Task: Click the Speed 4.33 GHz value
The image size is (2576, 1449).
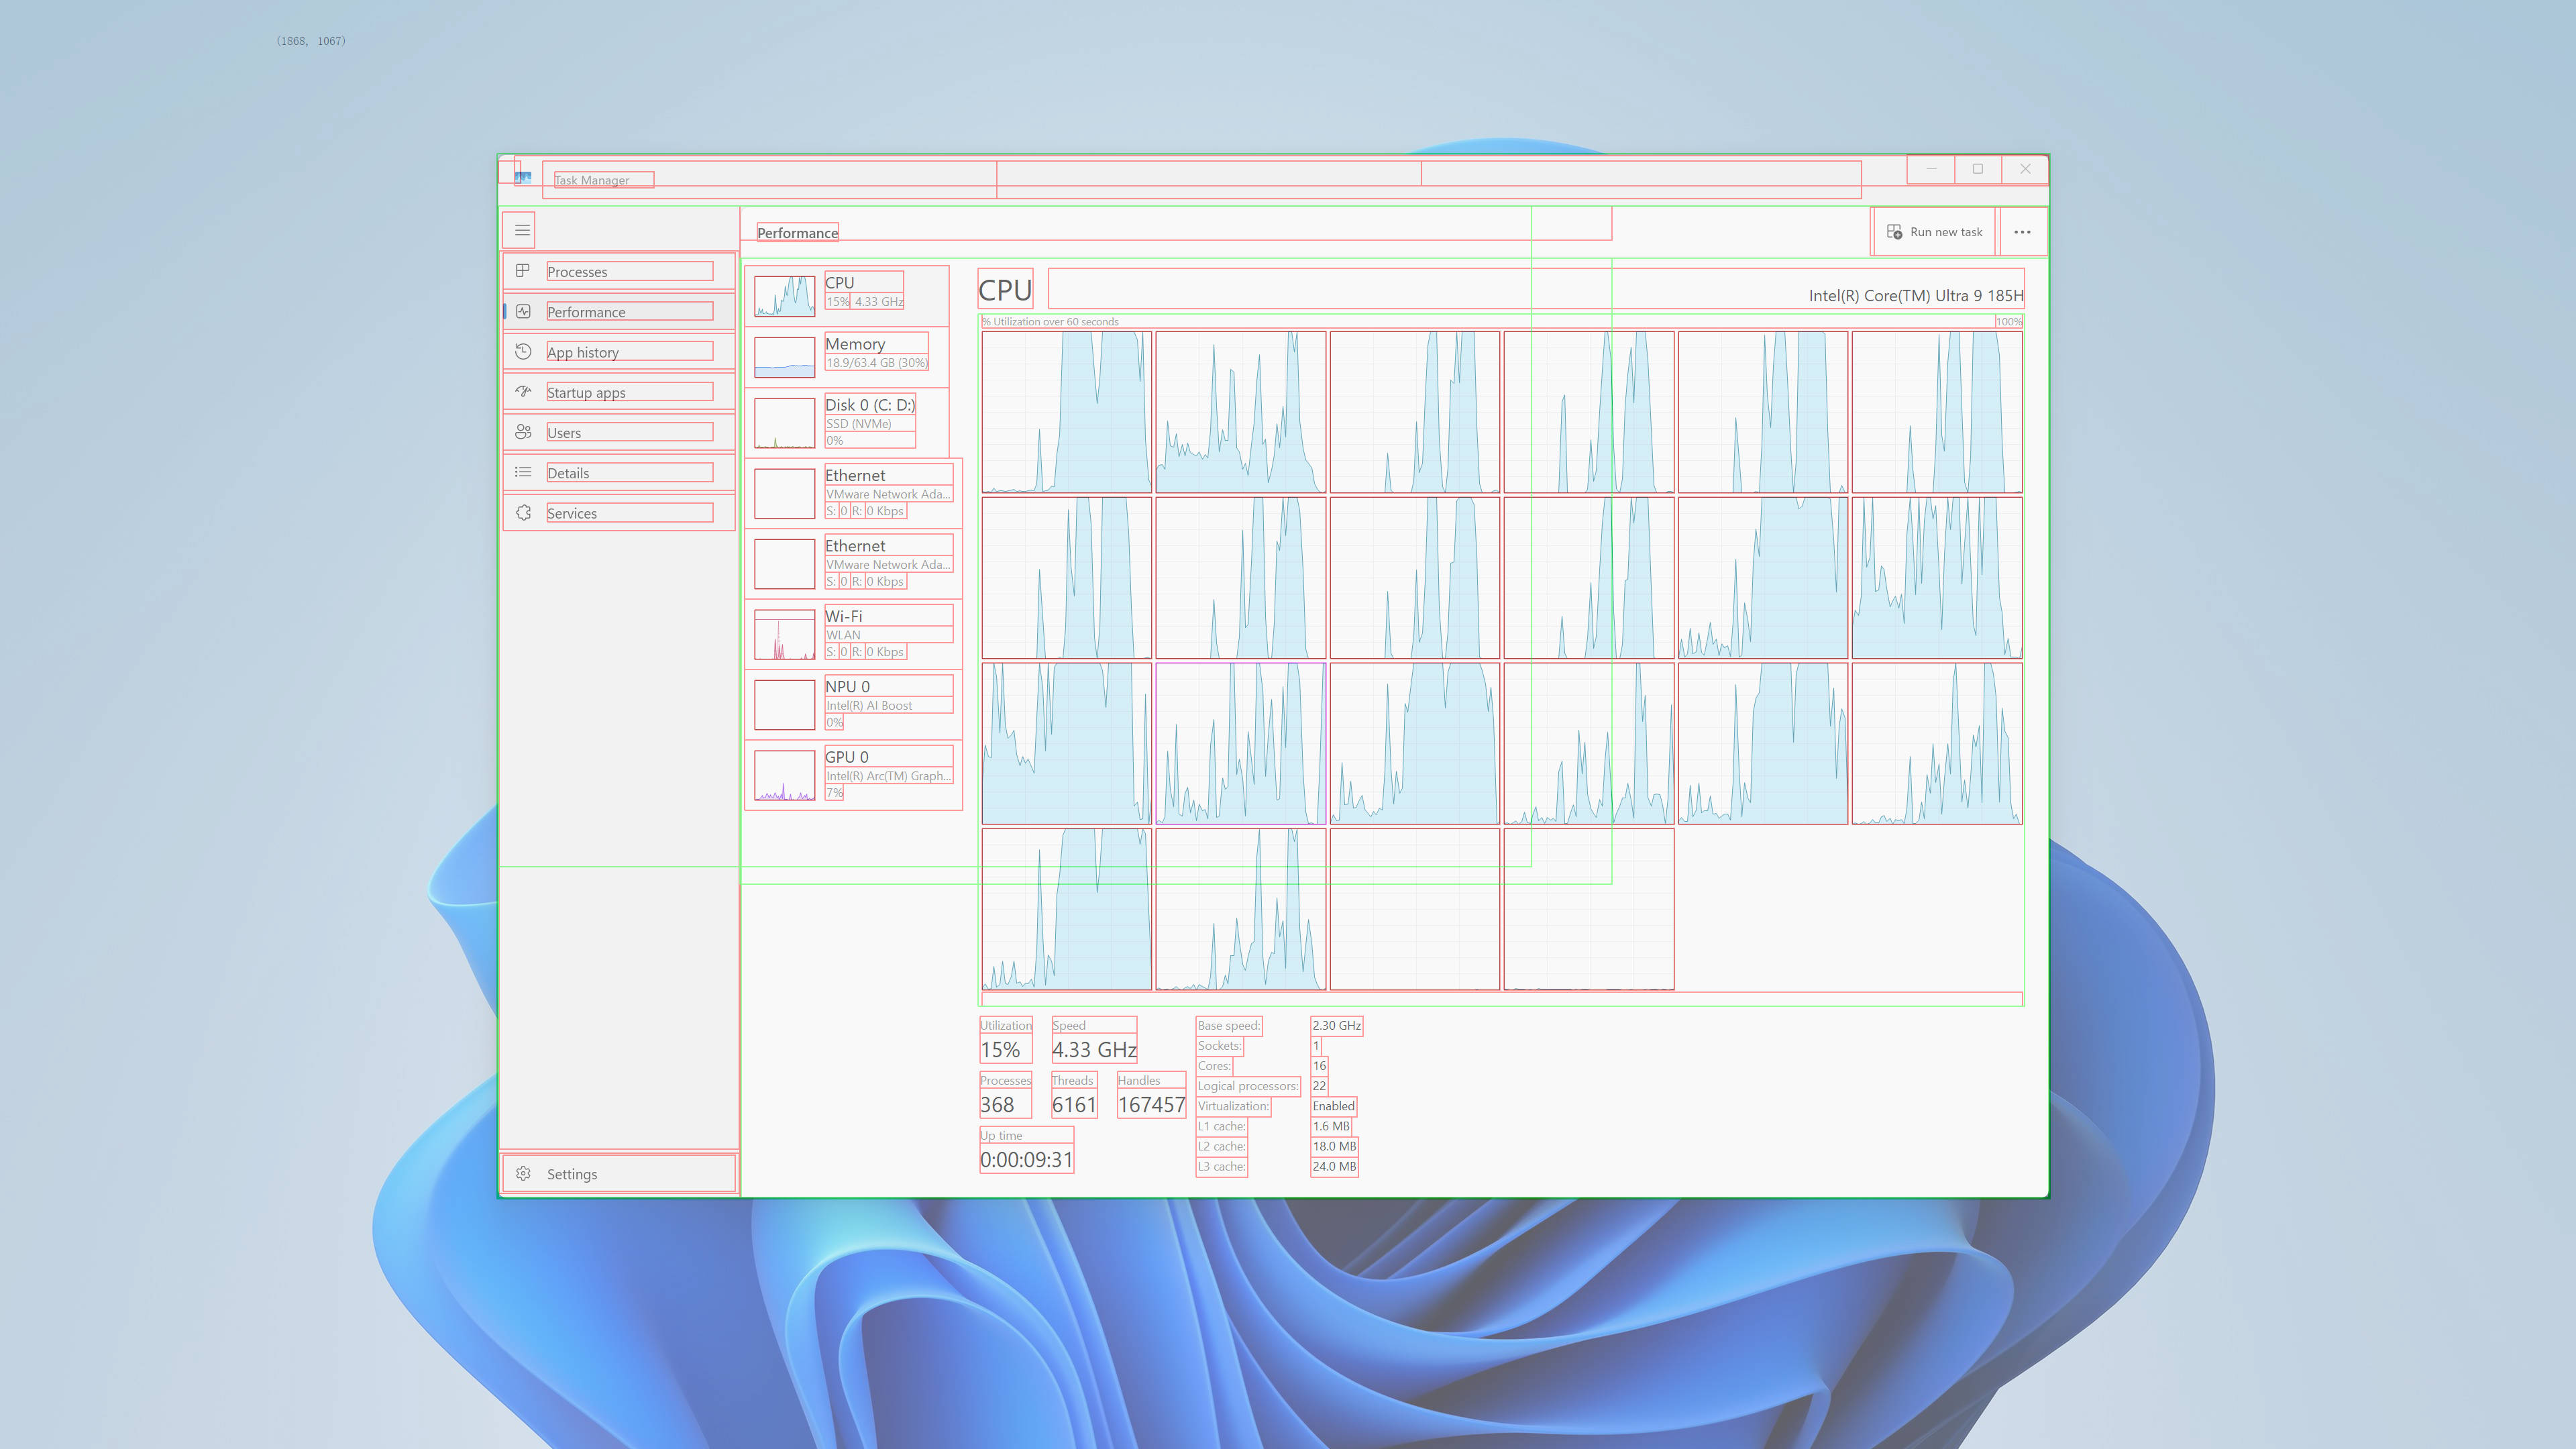Action: click(1094, 1050)
